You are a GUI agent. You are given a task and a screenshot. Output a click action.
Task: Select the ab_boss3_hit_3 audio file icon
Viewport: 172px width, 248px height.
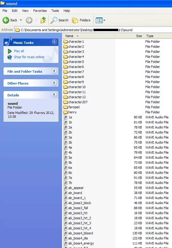tap(66, 223)
